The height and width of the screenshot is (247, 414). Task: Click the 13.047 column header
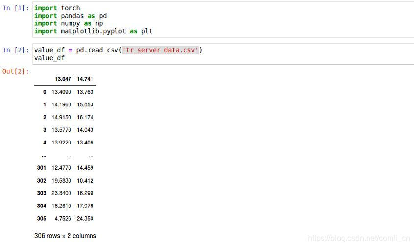63,79
